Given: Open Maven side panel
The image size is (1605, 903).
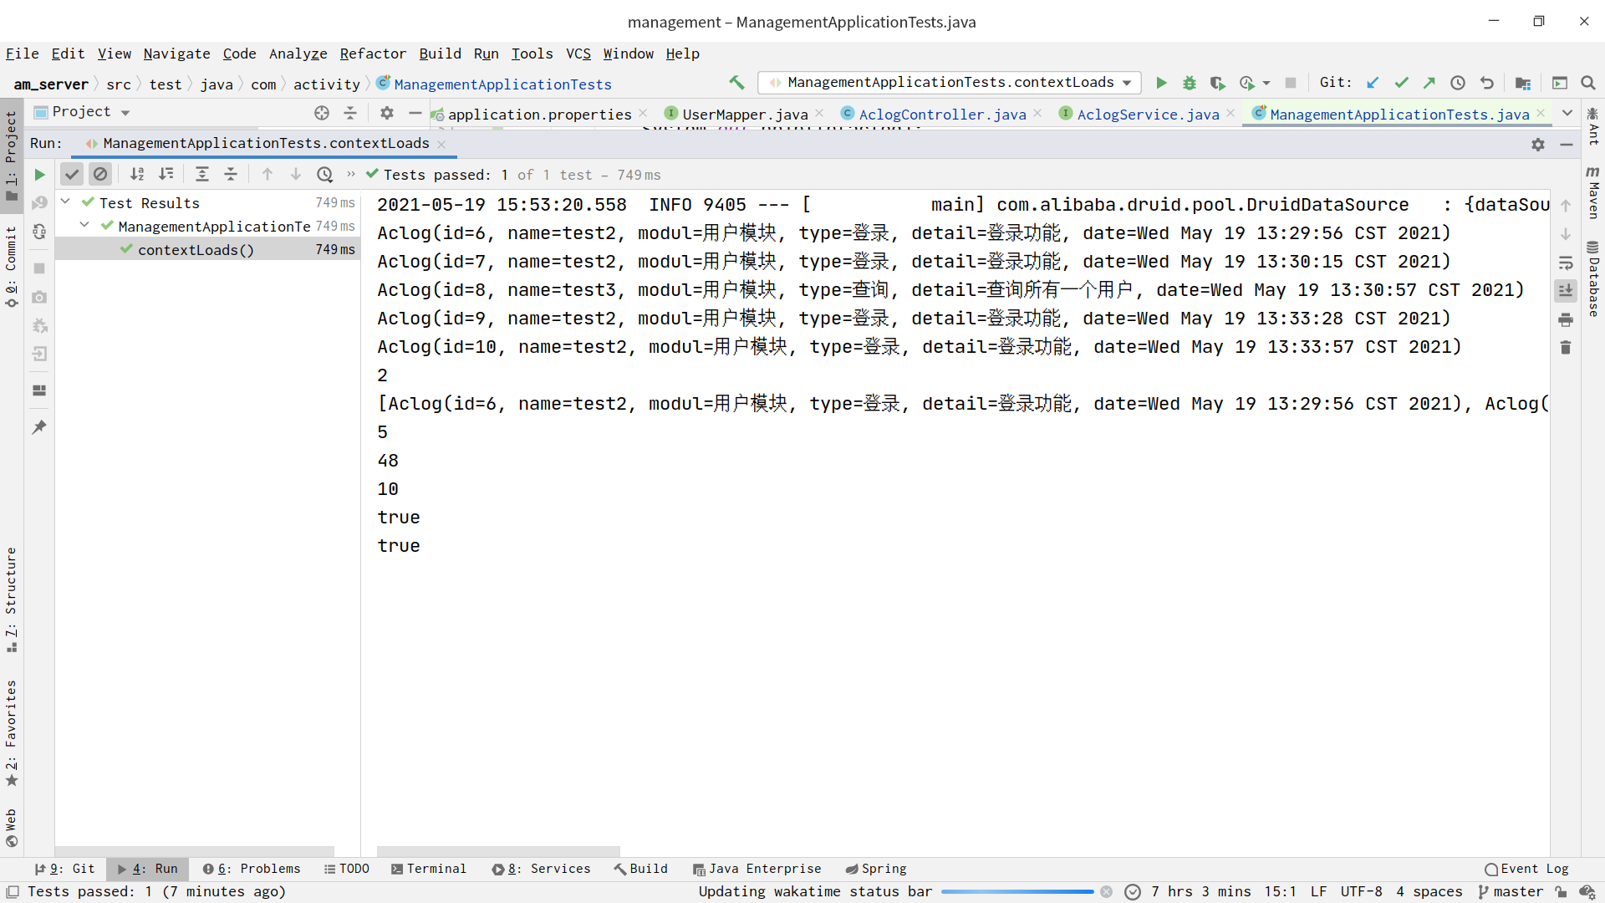Looking at the screenshot, I should [1593, 193].
